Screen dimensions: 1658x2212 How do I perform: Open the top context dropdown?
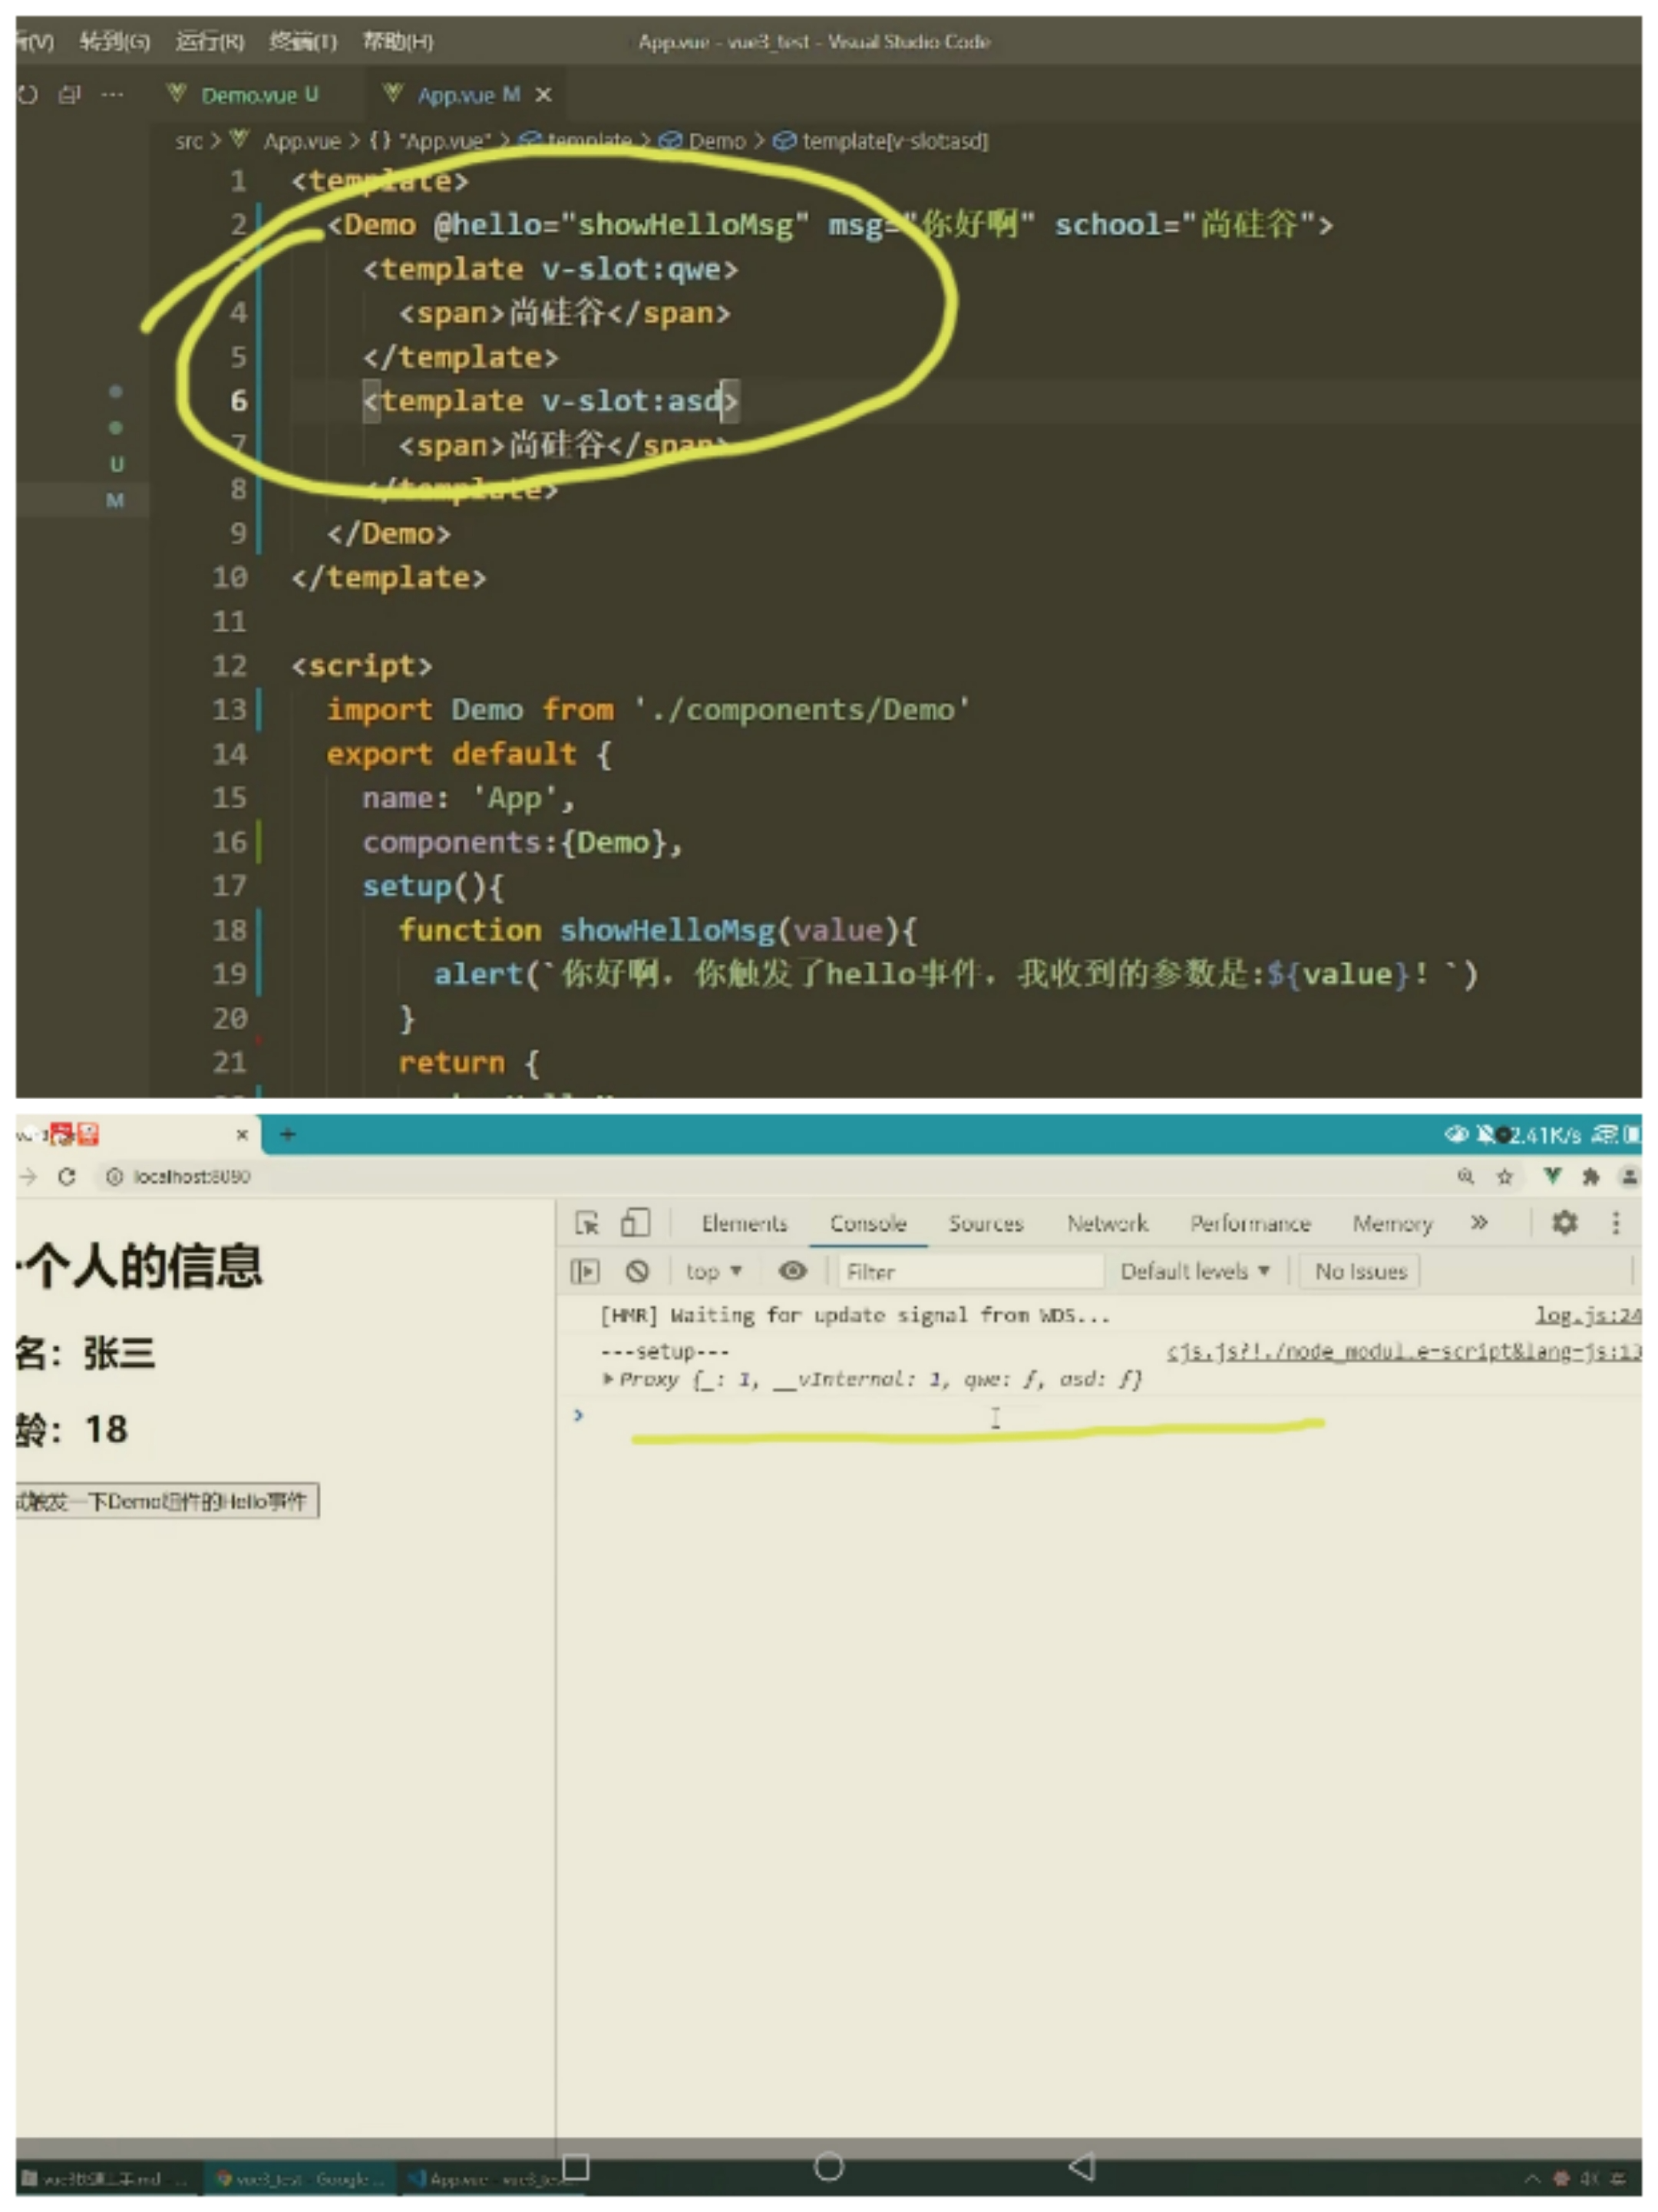point(713,1271)
